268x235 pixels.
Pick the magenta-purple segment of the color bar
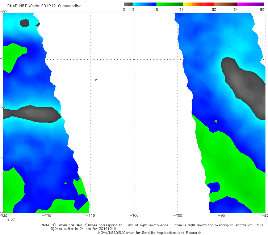click(251, 4)
